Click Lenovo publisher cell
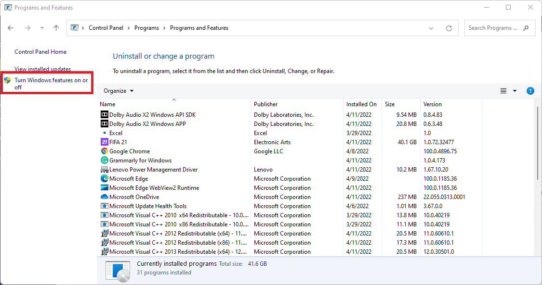 point(263,170)
